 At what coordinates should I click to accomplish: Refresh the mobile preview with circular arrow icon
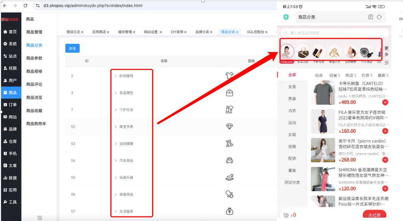tap(379, 17)
